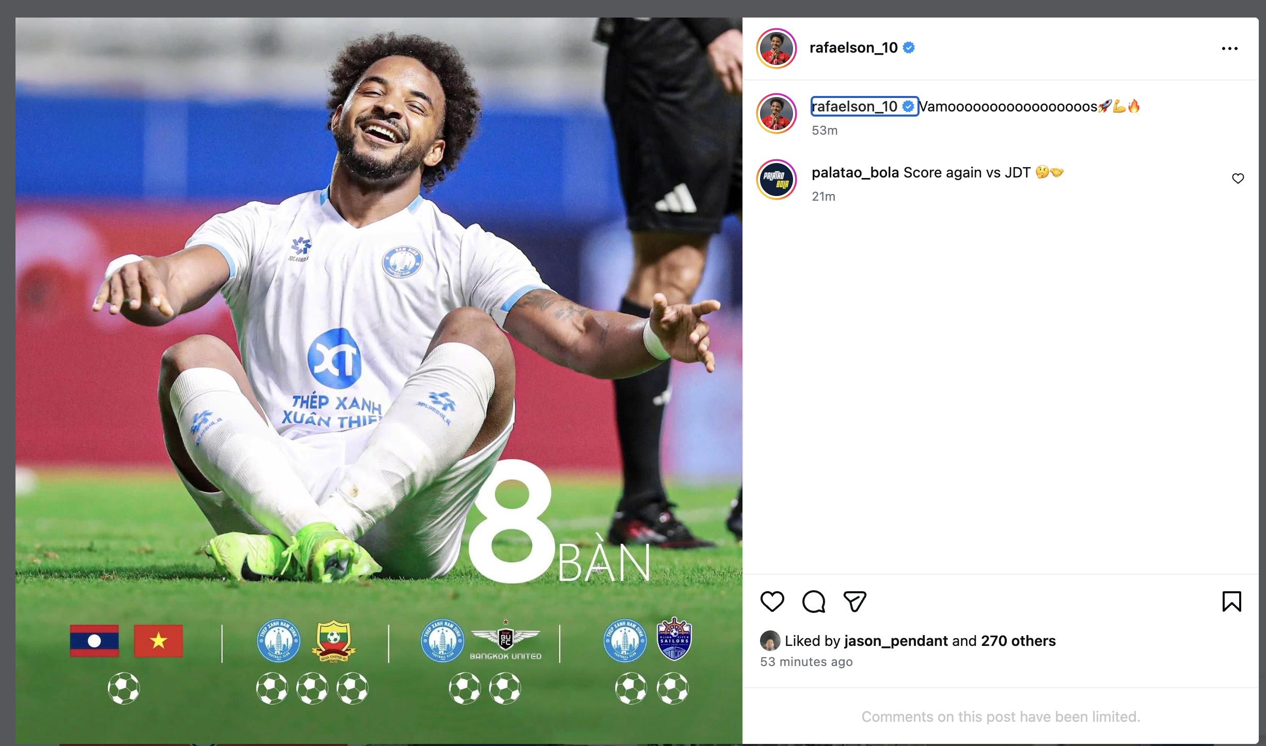This screenshot has width=1266, height=746.
Task: Click jason_pendant's small avatar by likes
Action: [770, 641]
